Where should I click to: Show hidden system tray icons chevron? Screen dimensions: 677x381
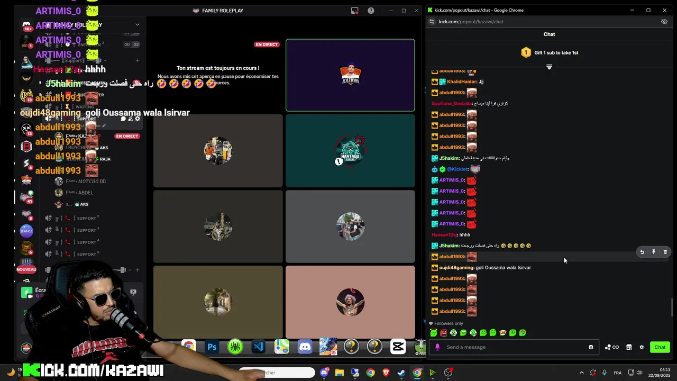click(x=581, y=373)
